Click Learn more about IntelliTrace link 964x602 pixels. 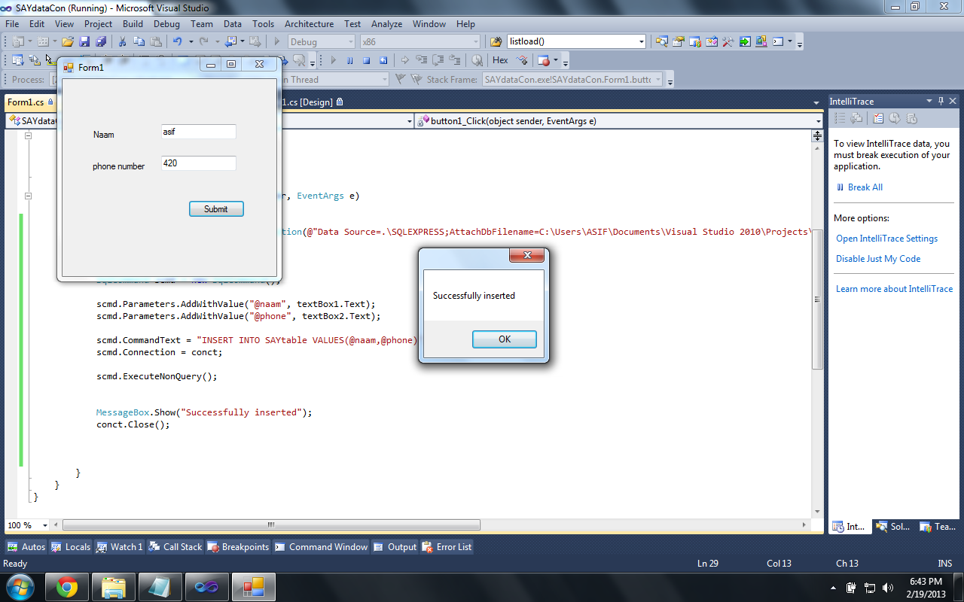894,289
